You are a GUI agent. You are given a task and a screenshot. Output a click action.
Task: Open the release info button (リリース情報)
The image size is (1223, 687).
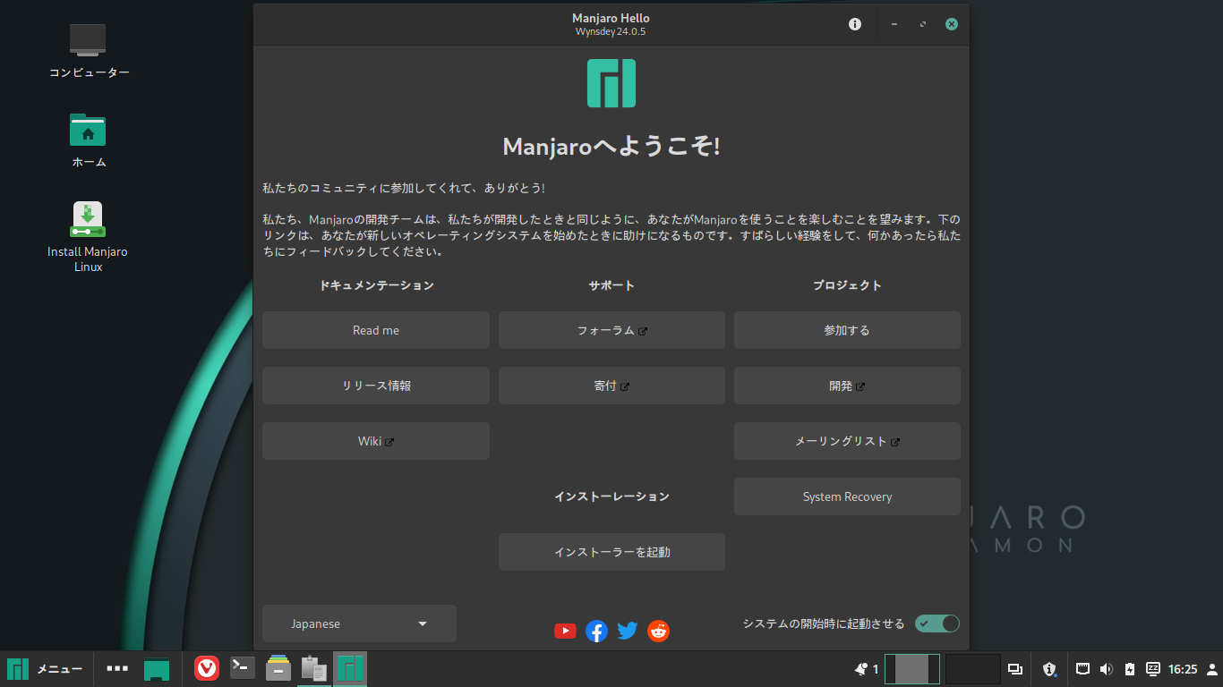tap(376, 386)
